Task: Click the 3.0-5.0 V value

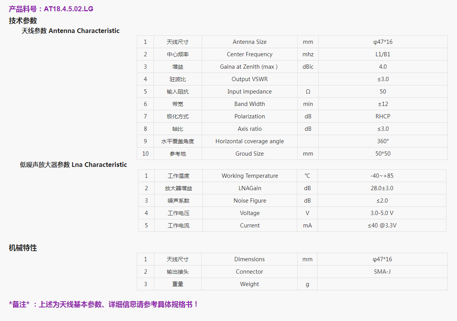Action: coord(382,213)
